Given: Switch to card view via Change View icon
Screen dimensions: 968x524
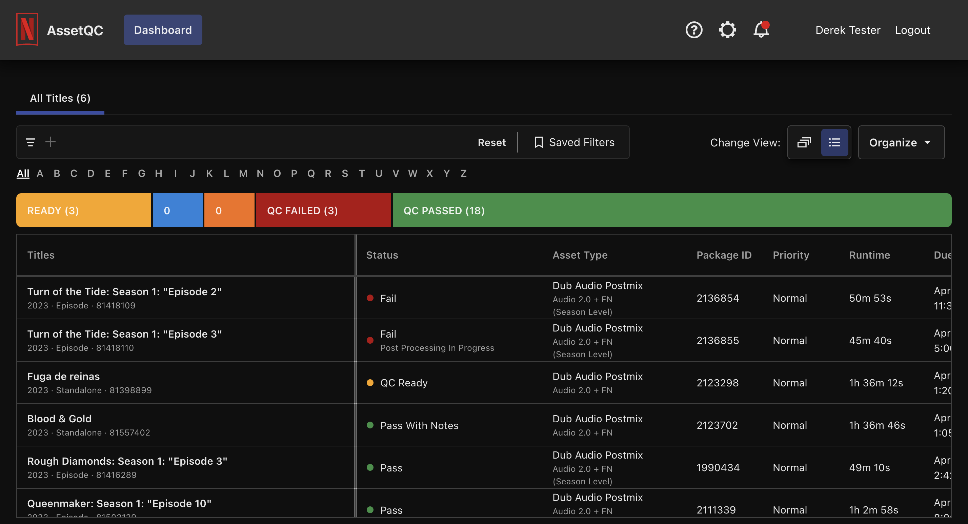Looking at the screenshot, I should click(804, 142).
